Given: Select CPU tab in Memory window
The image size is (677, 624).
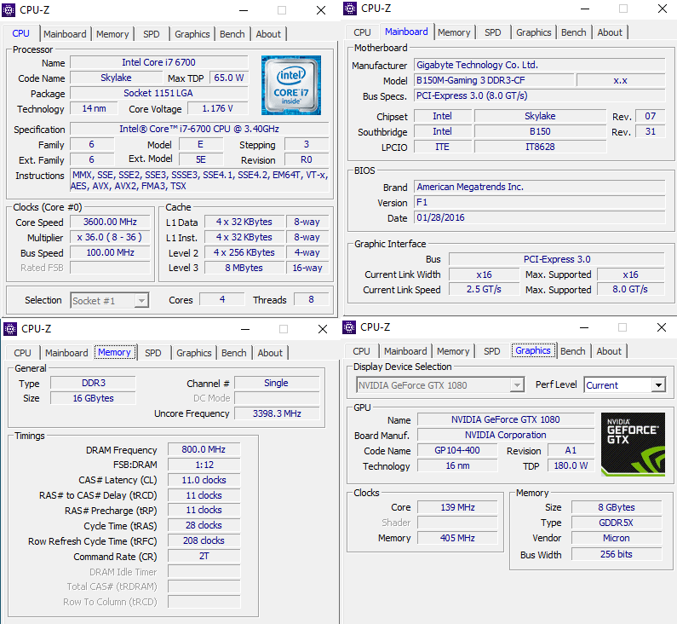Looking at the screenshot, I should coord(22,353).
